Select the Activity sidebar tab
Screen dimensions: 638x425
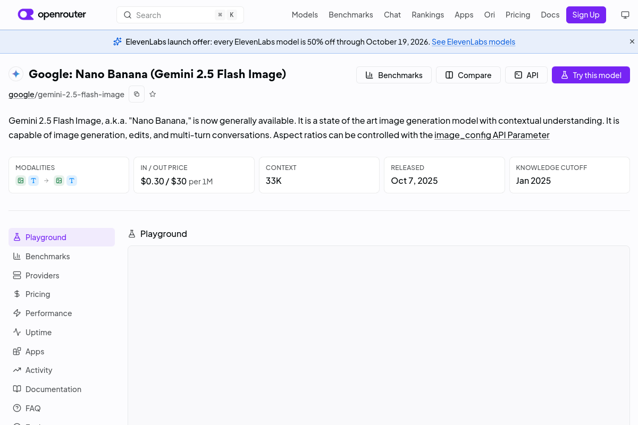(62, 370)
